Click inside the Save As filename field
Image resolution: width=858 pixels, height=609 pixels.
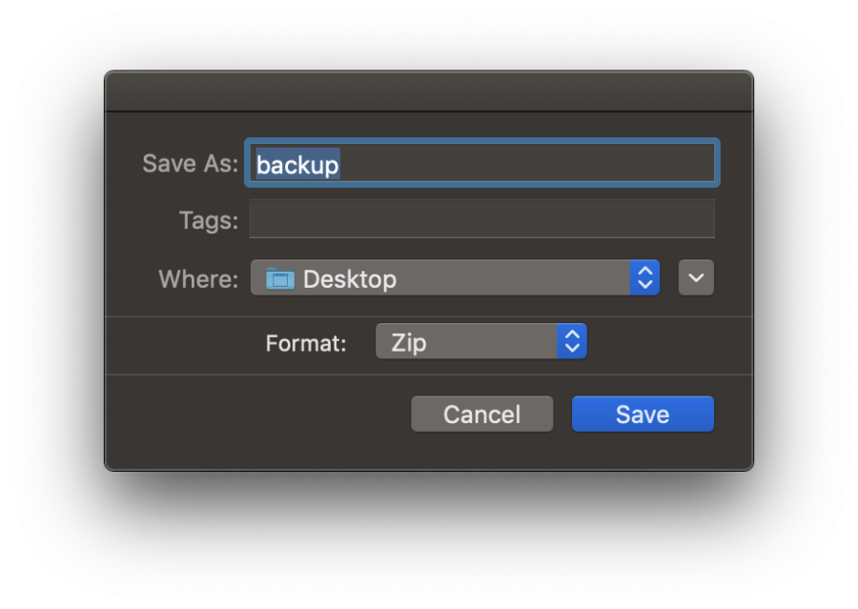pos(481,163)
